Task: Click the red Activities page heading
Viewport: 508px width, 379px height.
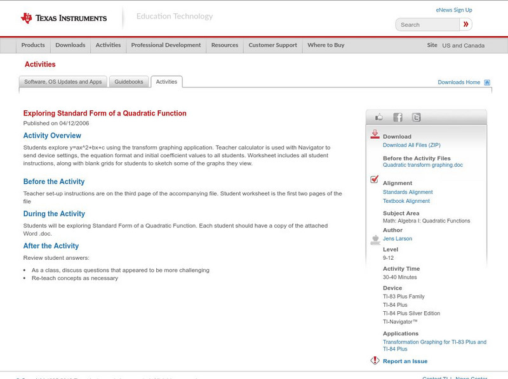Action: click(40, 65)
